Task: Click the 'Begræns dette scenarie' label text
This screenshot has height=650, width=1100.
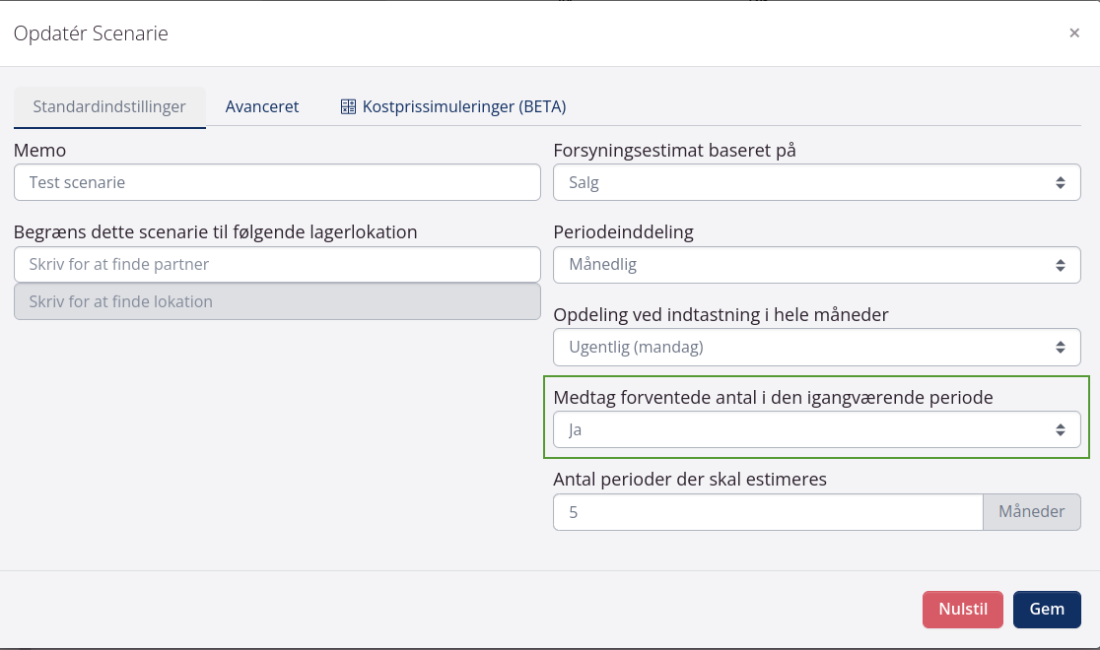Action: 216,232
